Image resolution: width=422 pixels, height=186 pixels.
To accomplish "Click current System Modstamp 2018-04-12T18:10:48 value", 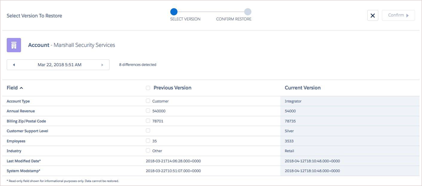I will click(x=312, y=171).
